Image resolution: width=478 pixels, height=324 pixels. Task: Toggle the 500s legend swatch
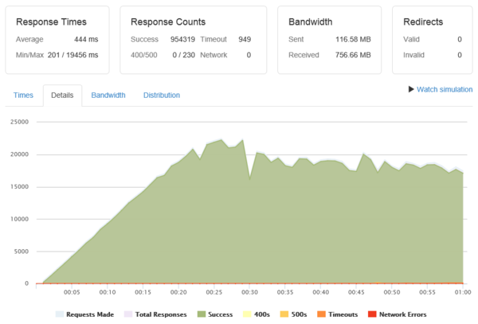click(x=284, y=314)
